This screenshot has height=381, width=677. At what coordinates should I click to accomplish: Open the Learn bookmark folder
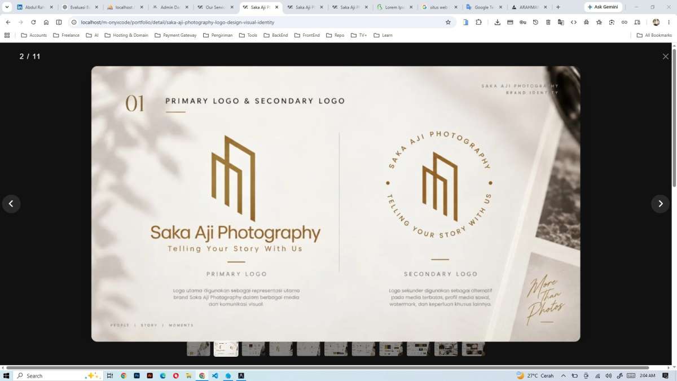click(383, 35)
